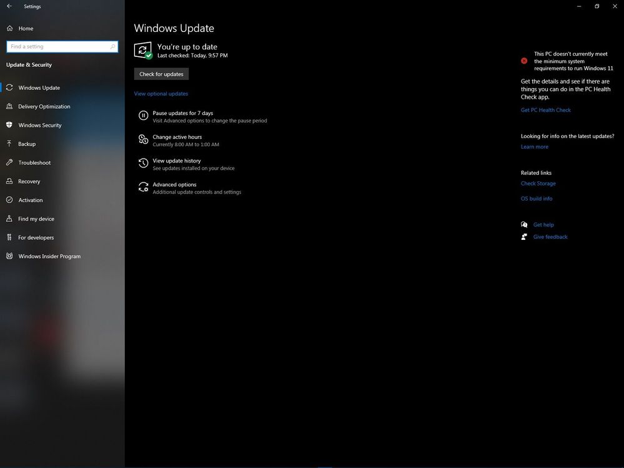Open OS build info link
624x468 pixels.
point(537,199)
